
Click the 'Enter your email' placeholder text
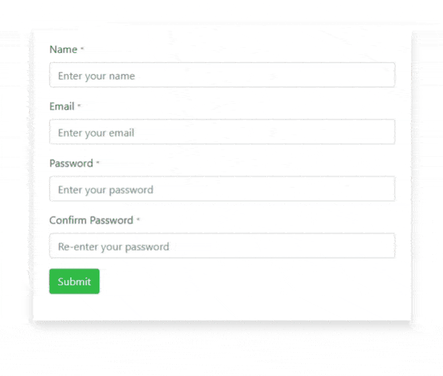pos(96,133)
